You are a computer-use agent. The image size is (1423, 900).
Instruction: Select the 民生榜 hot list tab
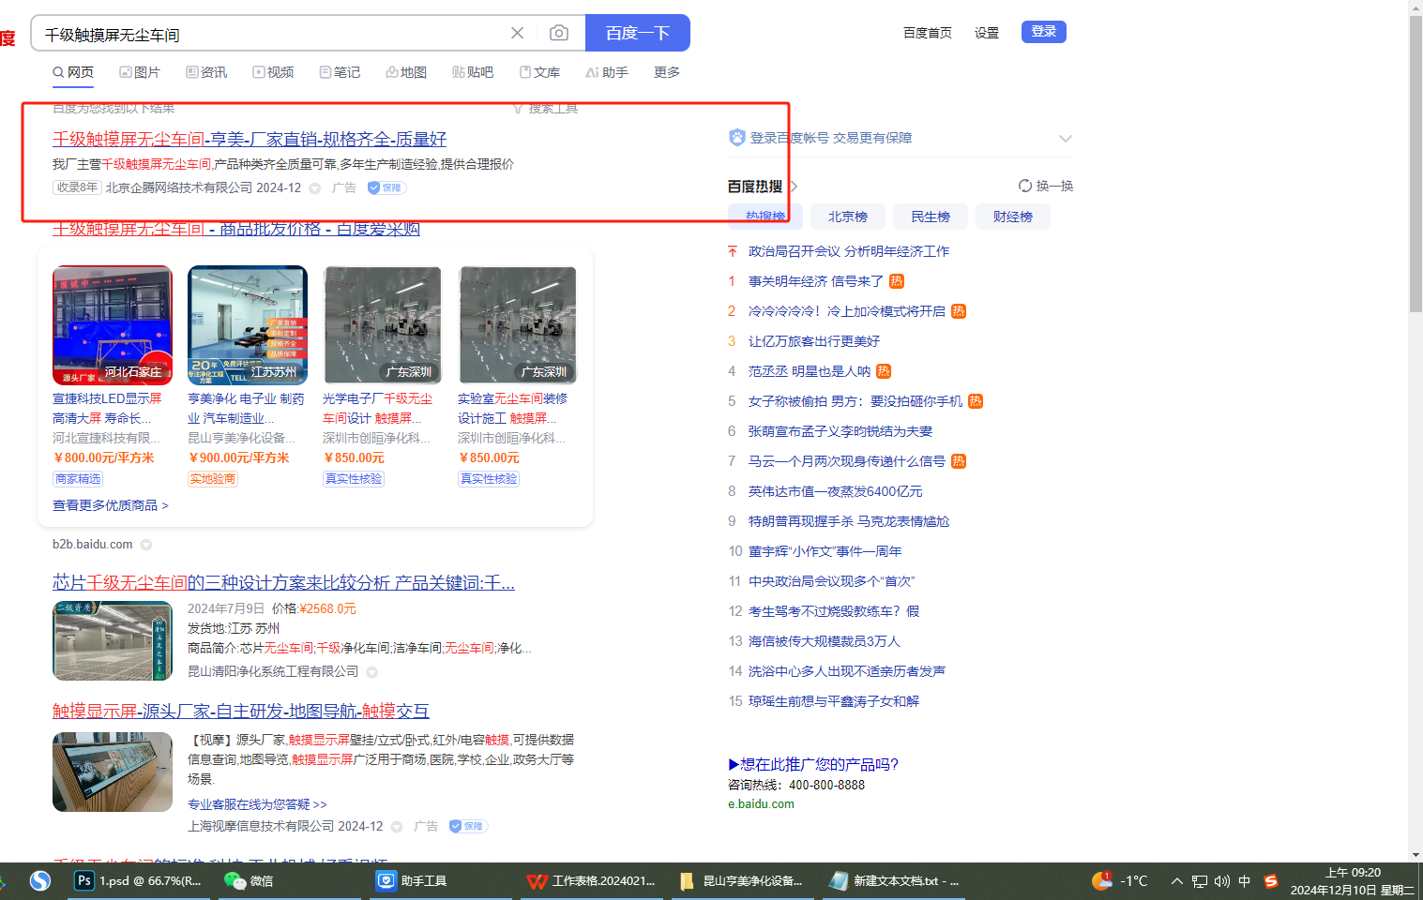click(x=931, y=217)
